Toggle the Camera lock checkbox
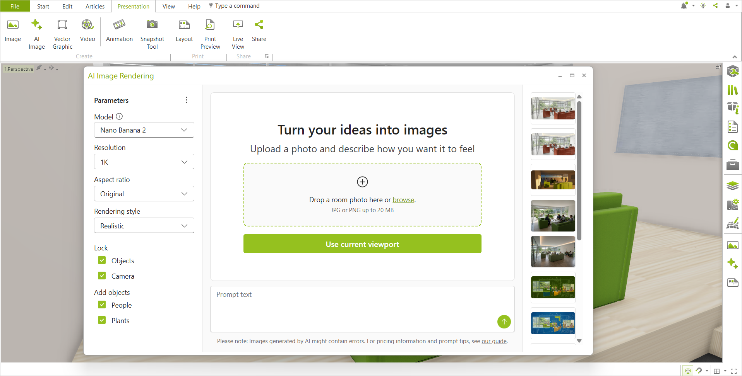The image size is (742, 376). point(102,276)
